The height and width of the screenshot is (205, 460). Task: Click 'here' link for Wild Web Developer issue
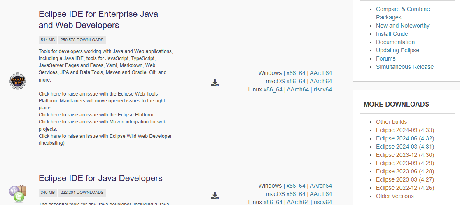[56, 136]
